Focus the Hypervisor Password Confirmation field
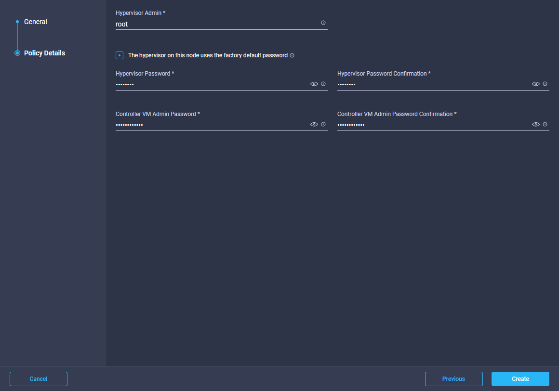The width and height of the screenshot is (559, 391). tap(433, 84)
